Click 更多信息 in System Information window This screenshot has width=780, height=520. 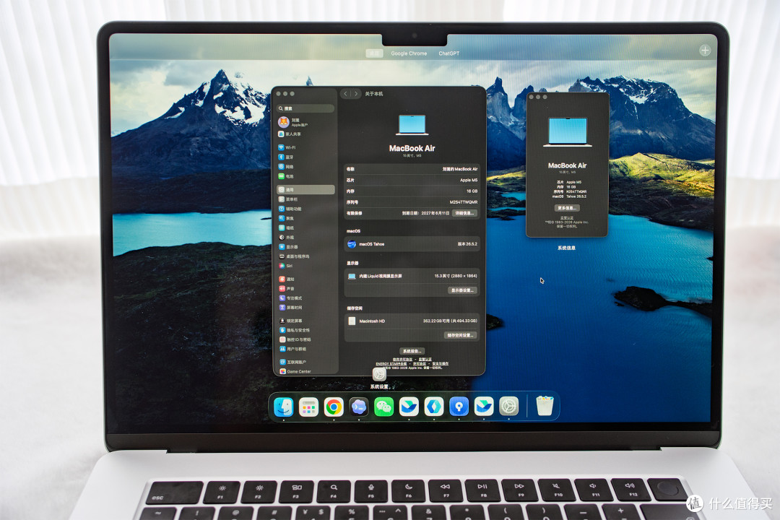coord(567,208)
